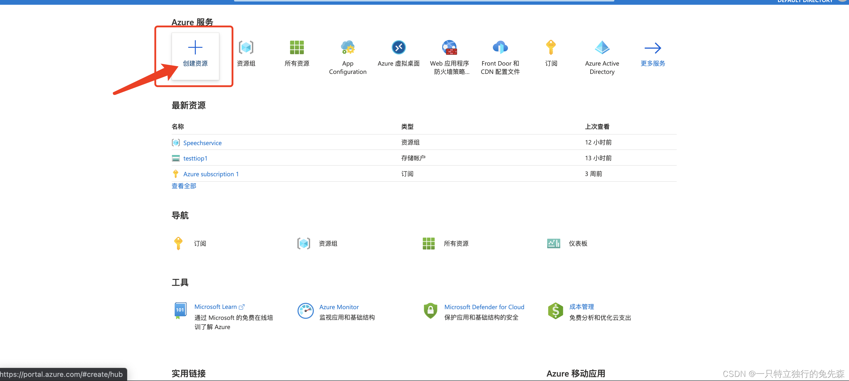Open the Azure subscription 1 link
Screen dimensions: 849x381
click(x=211, y=174)
